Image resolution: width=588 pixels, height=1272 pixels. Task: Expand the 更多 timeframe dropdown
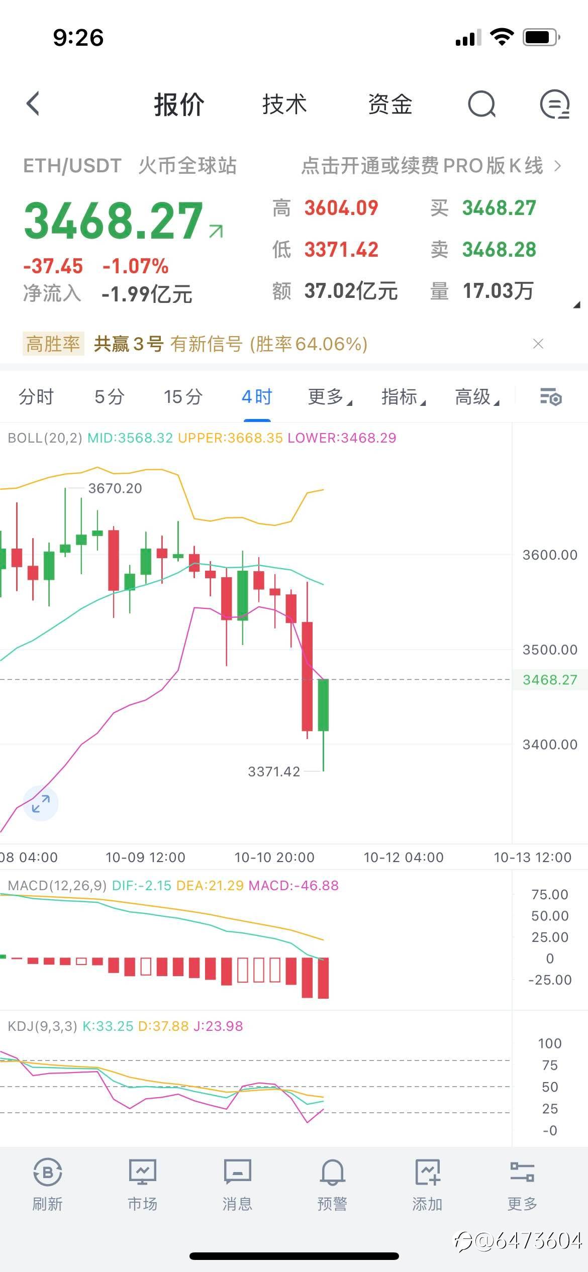329,397
